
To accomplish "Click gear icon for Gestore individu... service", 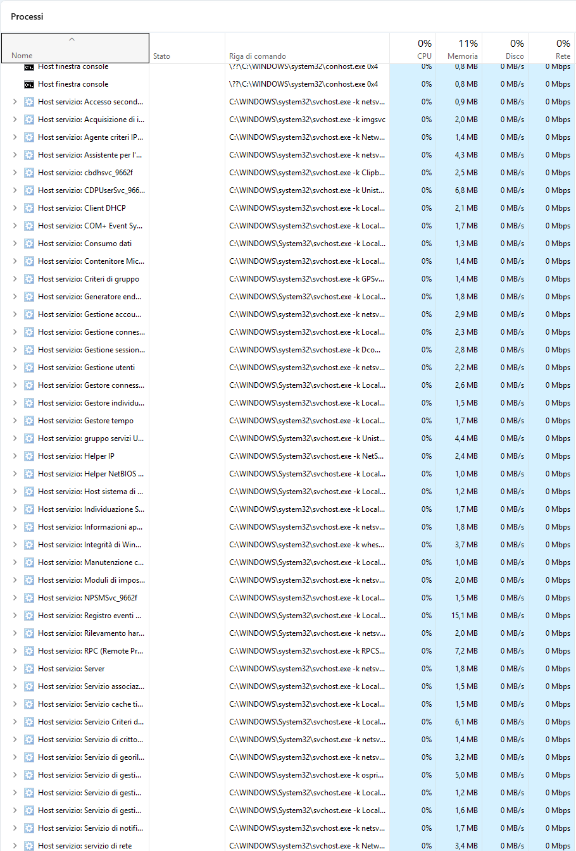I will (29, 402).
